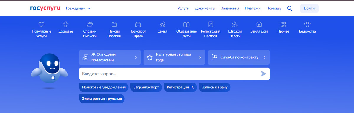Click the Земля Дом label
The width and height of the screenshot is (354, 121).
click(259, 31)
